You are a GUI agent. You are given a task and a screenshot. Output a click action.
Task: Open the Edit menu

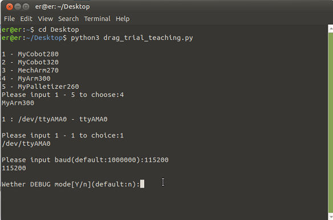[26, 19]
